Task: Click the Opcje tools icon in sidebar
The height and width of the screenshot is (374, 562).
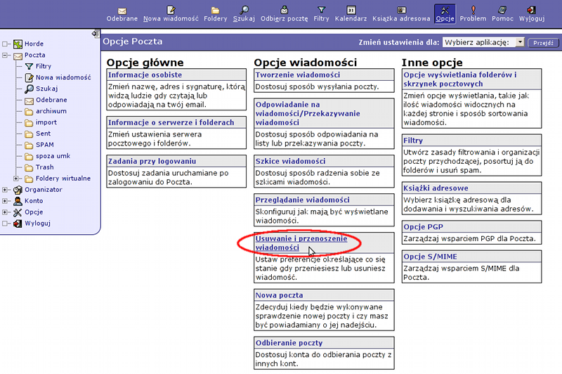Action: tap(18, 212)
